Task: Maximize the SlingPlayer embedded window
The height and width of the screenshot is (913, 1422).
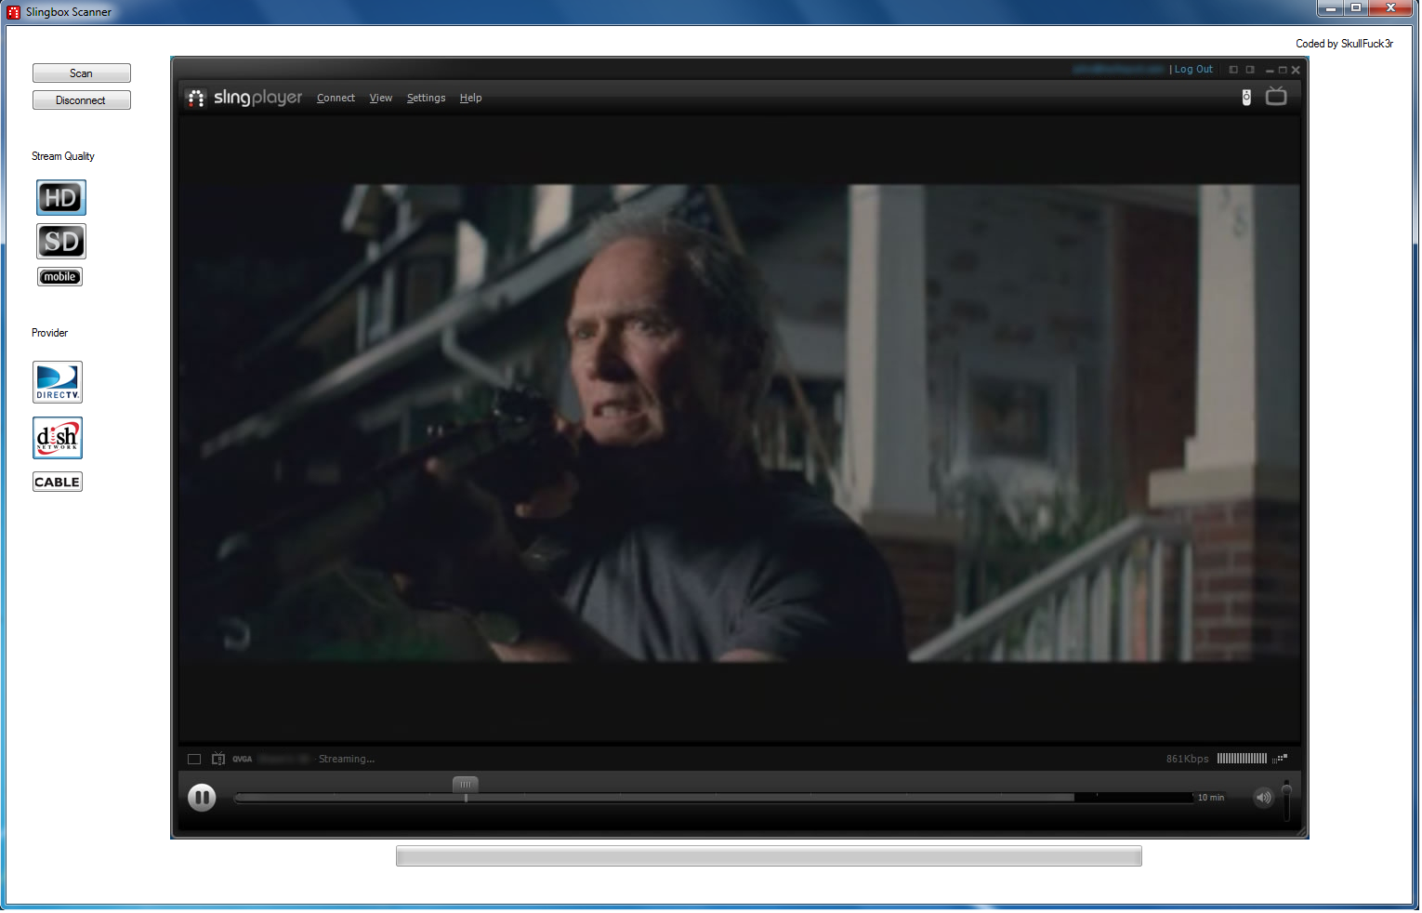Action: pyautogui.click(x=1283, y=70)
